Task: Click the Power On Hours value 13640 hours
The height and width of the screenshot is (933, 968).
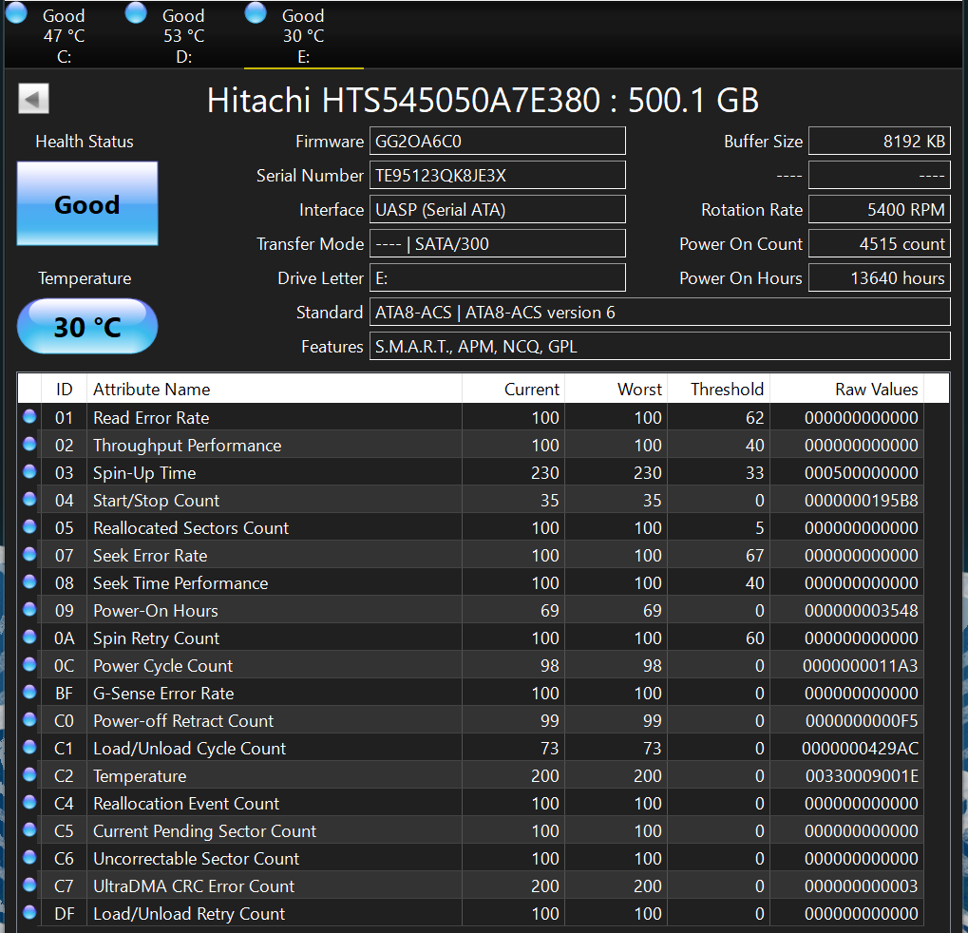Action: [x=879, y=277]
